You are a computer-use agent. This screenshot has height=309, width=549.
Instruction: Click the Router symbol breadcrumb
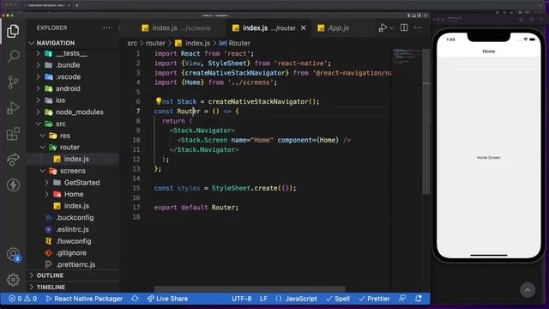(234, 43)
